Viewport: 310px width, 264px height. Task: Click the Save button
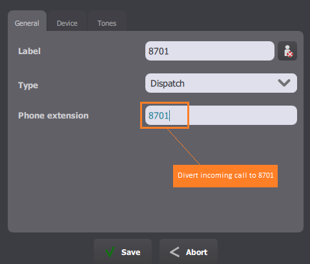point(123,252)
